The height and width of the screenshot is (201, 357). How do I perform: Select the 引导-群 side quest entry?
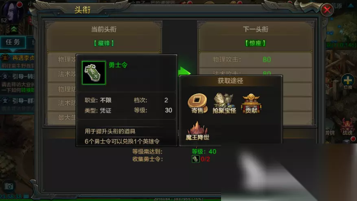[18, 104]
